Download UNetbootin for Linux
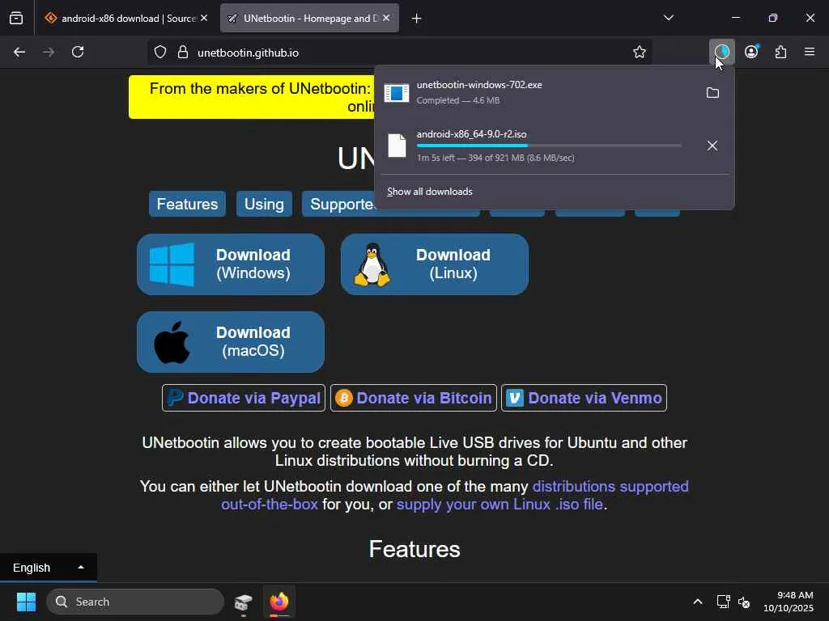 (435, 264)
